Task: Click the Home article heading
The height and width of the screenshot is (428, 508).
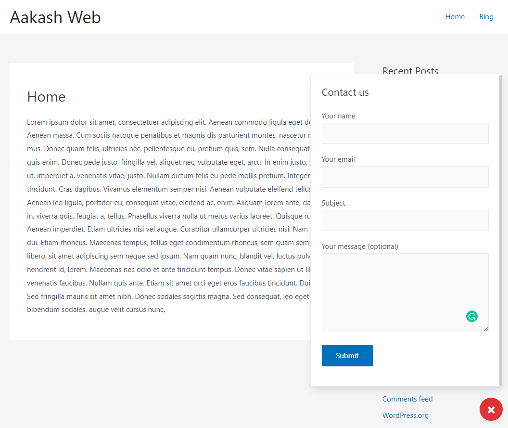Action: 46,97
